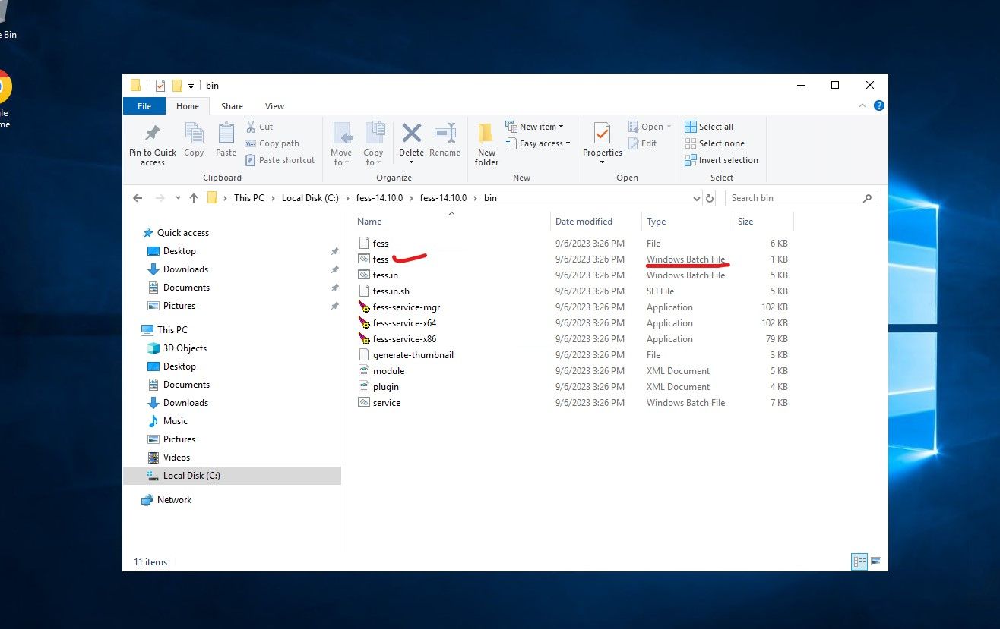Open the fess-service-mgr application

[406, 307]
